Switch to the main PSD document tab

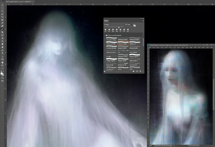(19, 1)
